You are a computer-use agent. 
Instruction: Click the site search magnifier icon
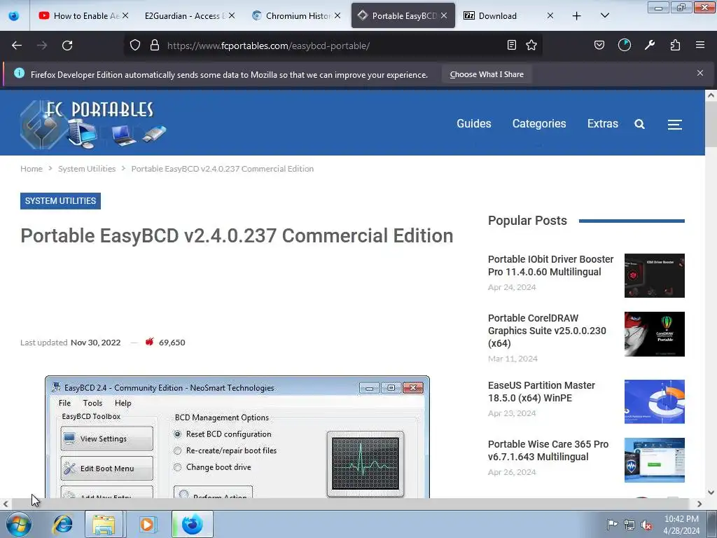(x=640, y=124)
